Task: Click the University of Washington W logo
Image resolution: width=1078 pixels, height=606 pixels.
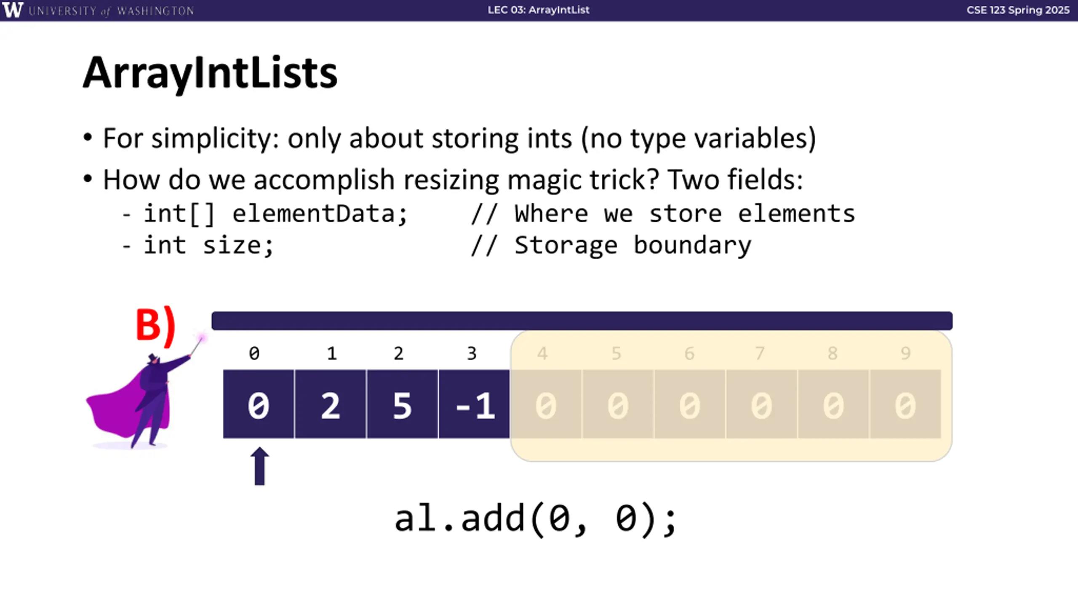Action: (x=12, y=10)
